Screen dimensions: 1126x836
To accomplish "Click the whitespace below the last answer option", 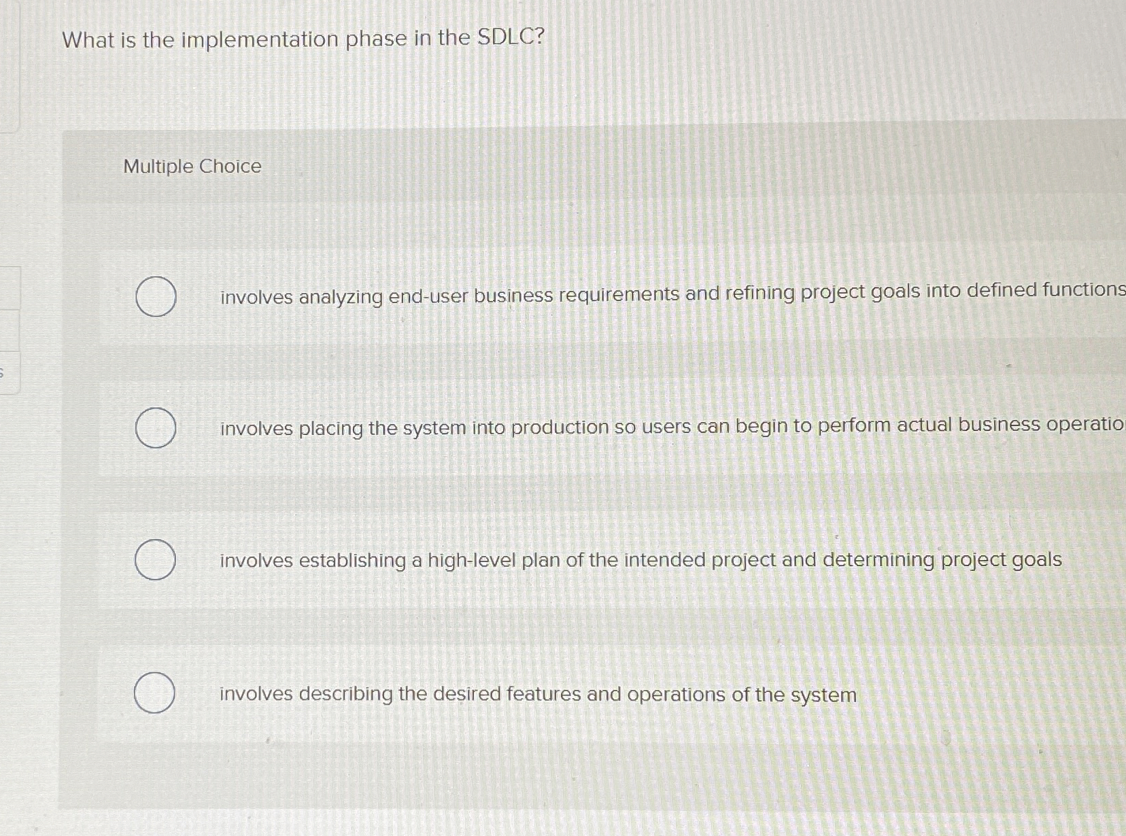I will pyautogui.click(x=544, y=768).
